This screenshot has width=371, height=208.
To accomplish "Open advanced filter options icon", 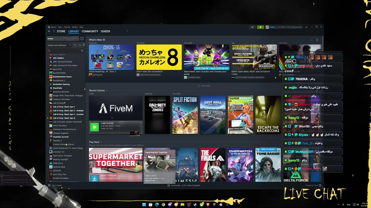I will tap(82, 51).
